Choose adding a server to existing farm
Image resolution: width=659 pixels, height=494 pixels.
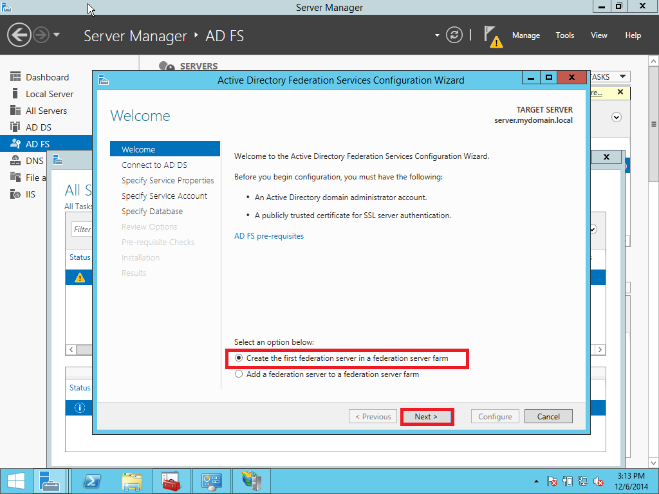pyautogui.click(x=239, y=373)
